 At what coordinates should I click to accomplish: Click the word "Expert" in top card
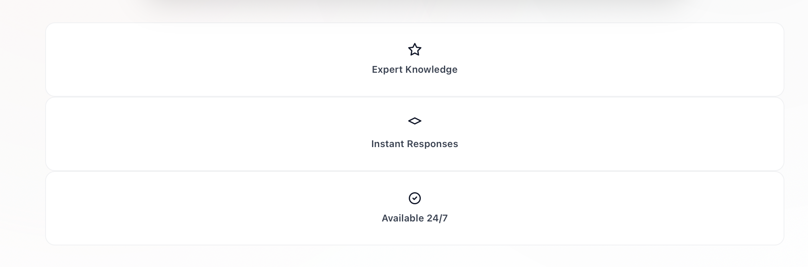click(x=387, y=70)
